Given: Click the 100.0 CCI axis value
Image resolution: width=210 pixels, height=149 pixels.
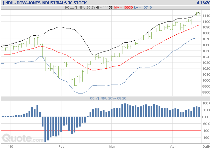Looking at the screenshot, I should coord(206,103).
